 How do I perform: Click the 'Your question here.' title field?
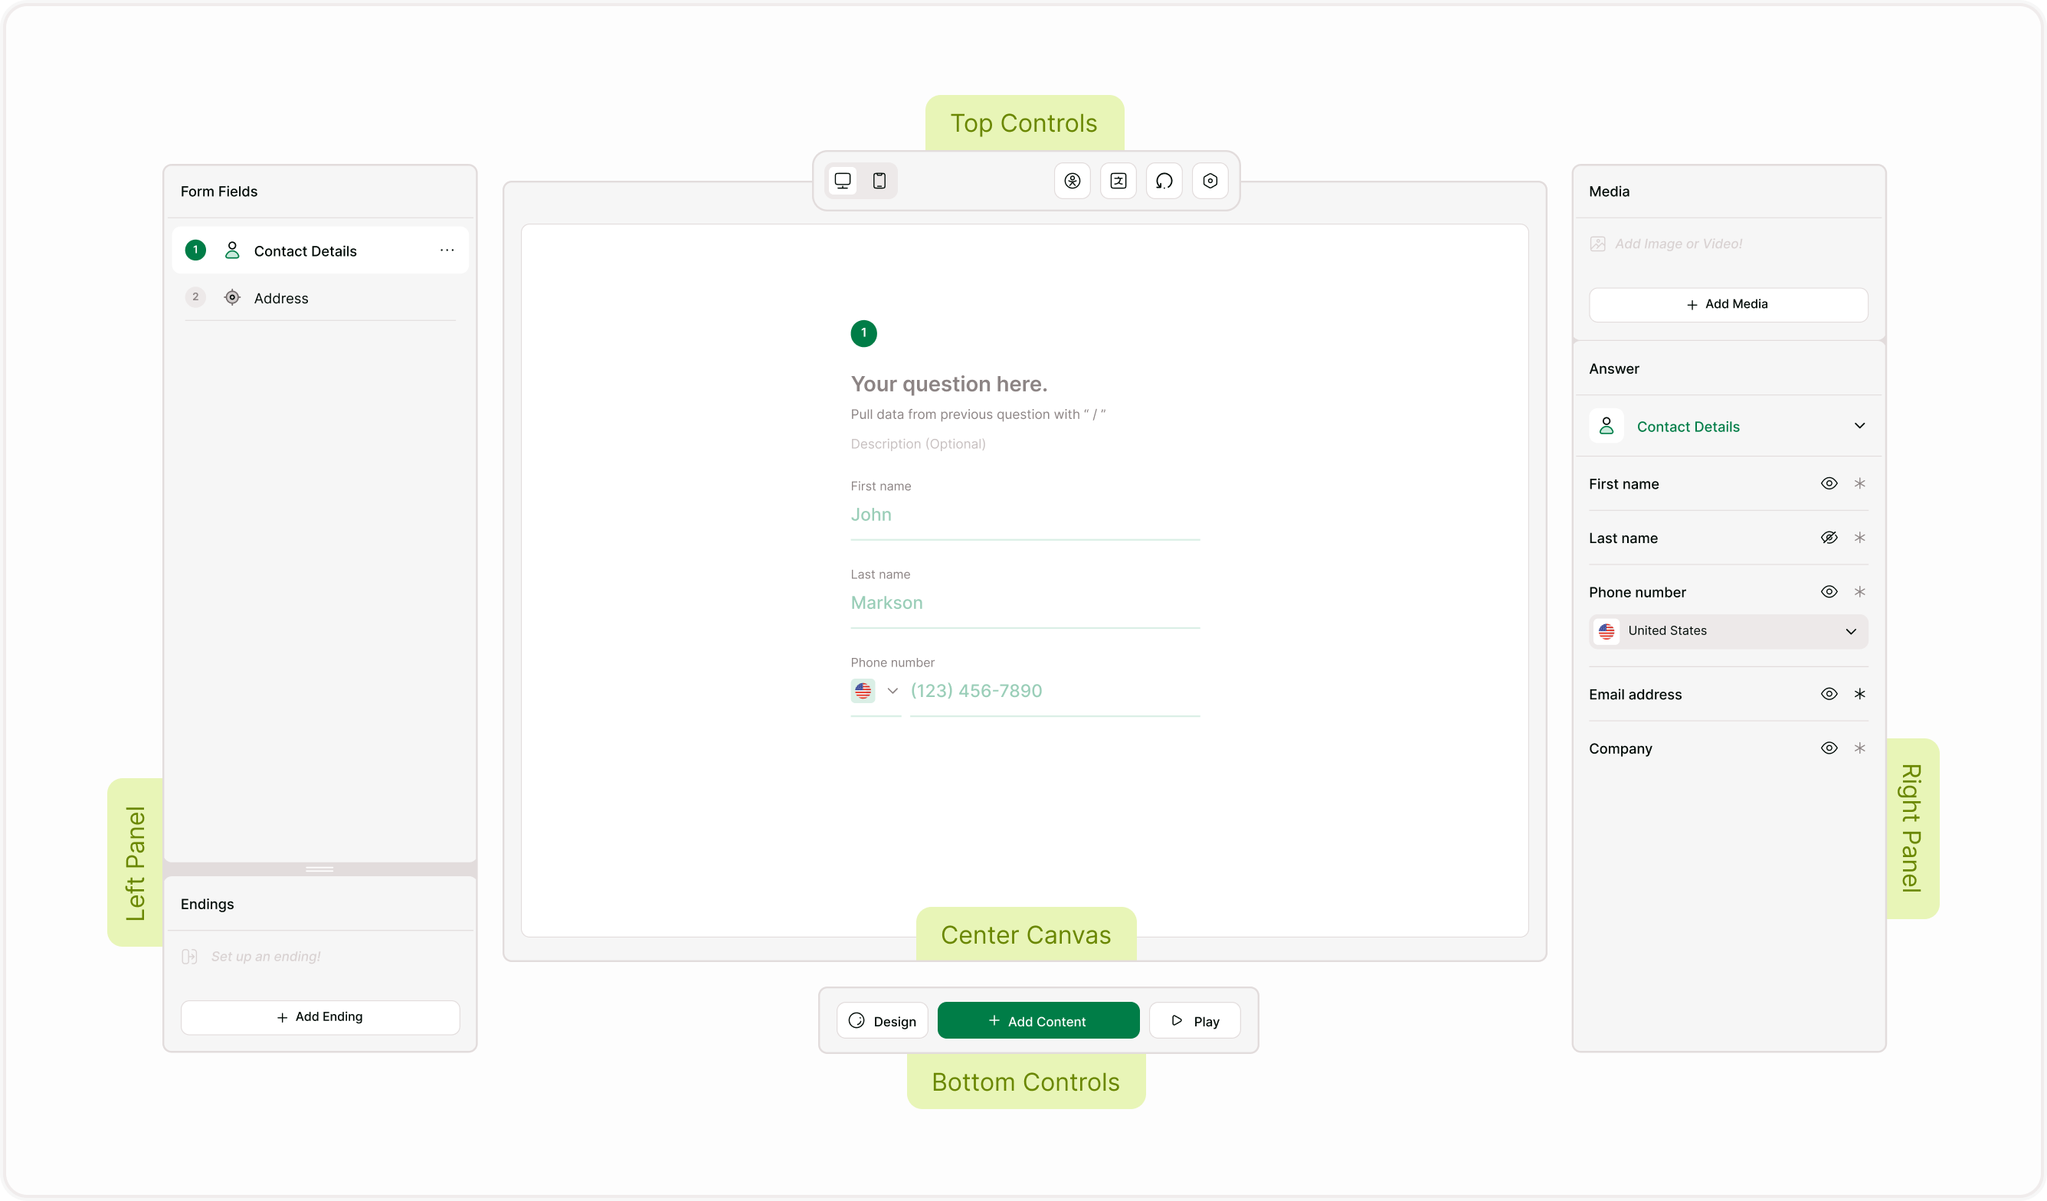tap(948, 383)
